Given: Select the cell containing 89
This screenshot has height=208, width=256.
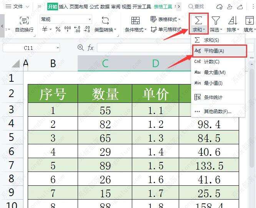Looking at the screenshot, I should click(x=105, y=165).
